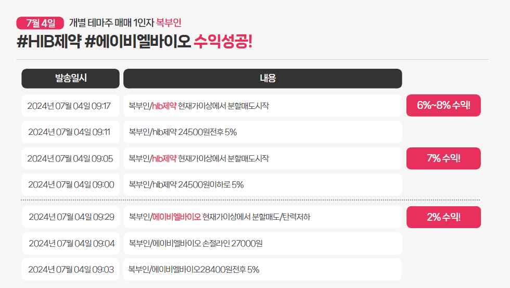
Task: Click the 09:05 hlb제약 분할매도시작 message
Action: (263, 158)
